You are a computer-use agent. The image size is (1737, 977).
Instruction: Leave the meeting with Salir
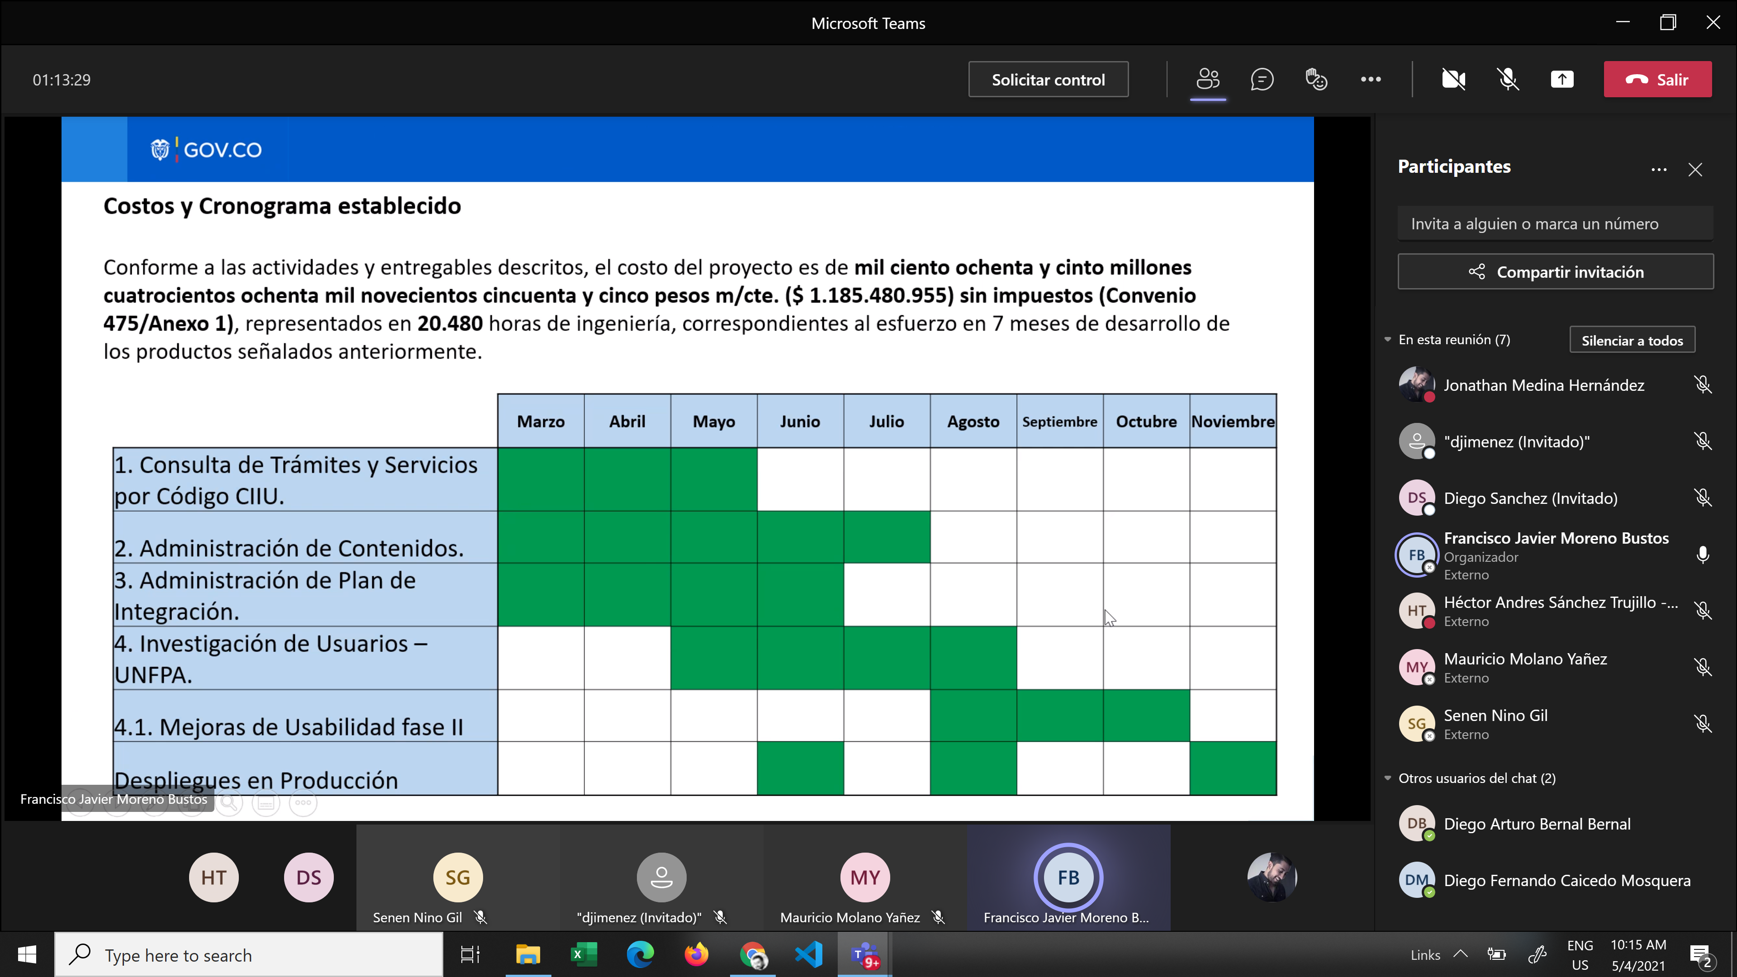[x=1657, y=80]
